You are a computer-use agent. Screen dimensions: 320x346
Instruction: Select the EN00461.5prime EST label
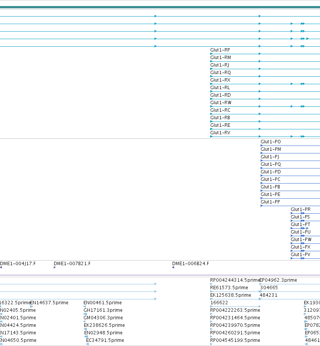[x=103, y=302]
